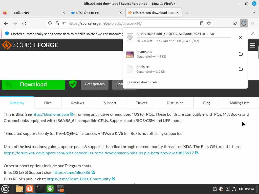
Task: Click the Bliss-v16.9.7 ISO file name
Action: tap(175, 34)
